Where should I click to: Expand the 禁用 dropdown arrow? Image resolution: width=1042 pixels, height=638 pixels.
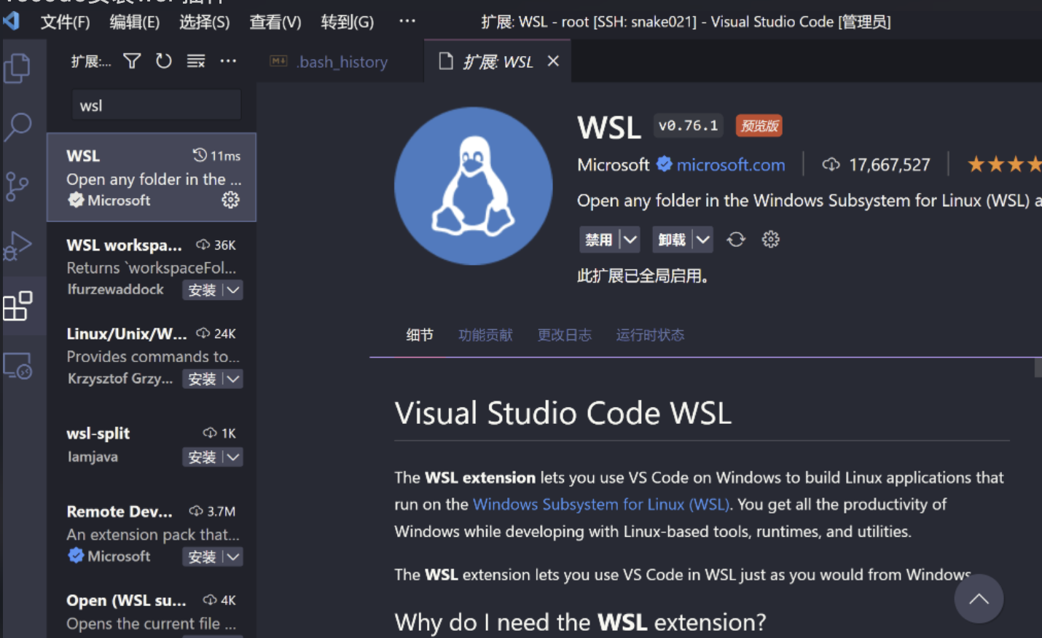coord(630,240)
